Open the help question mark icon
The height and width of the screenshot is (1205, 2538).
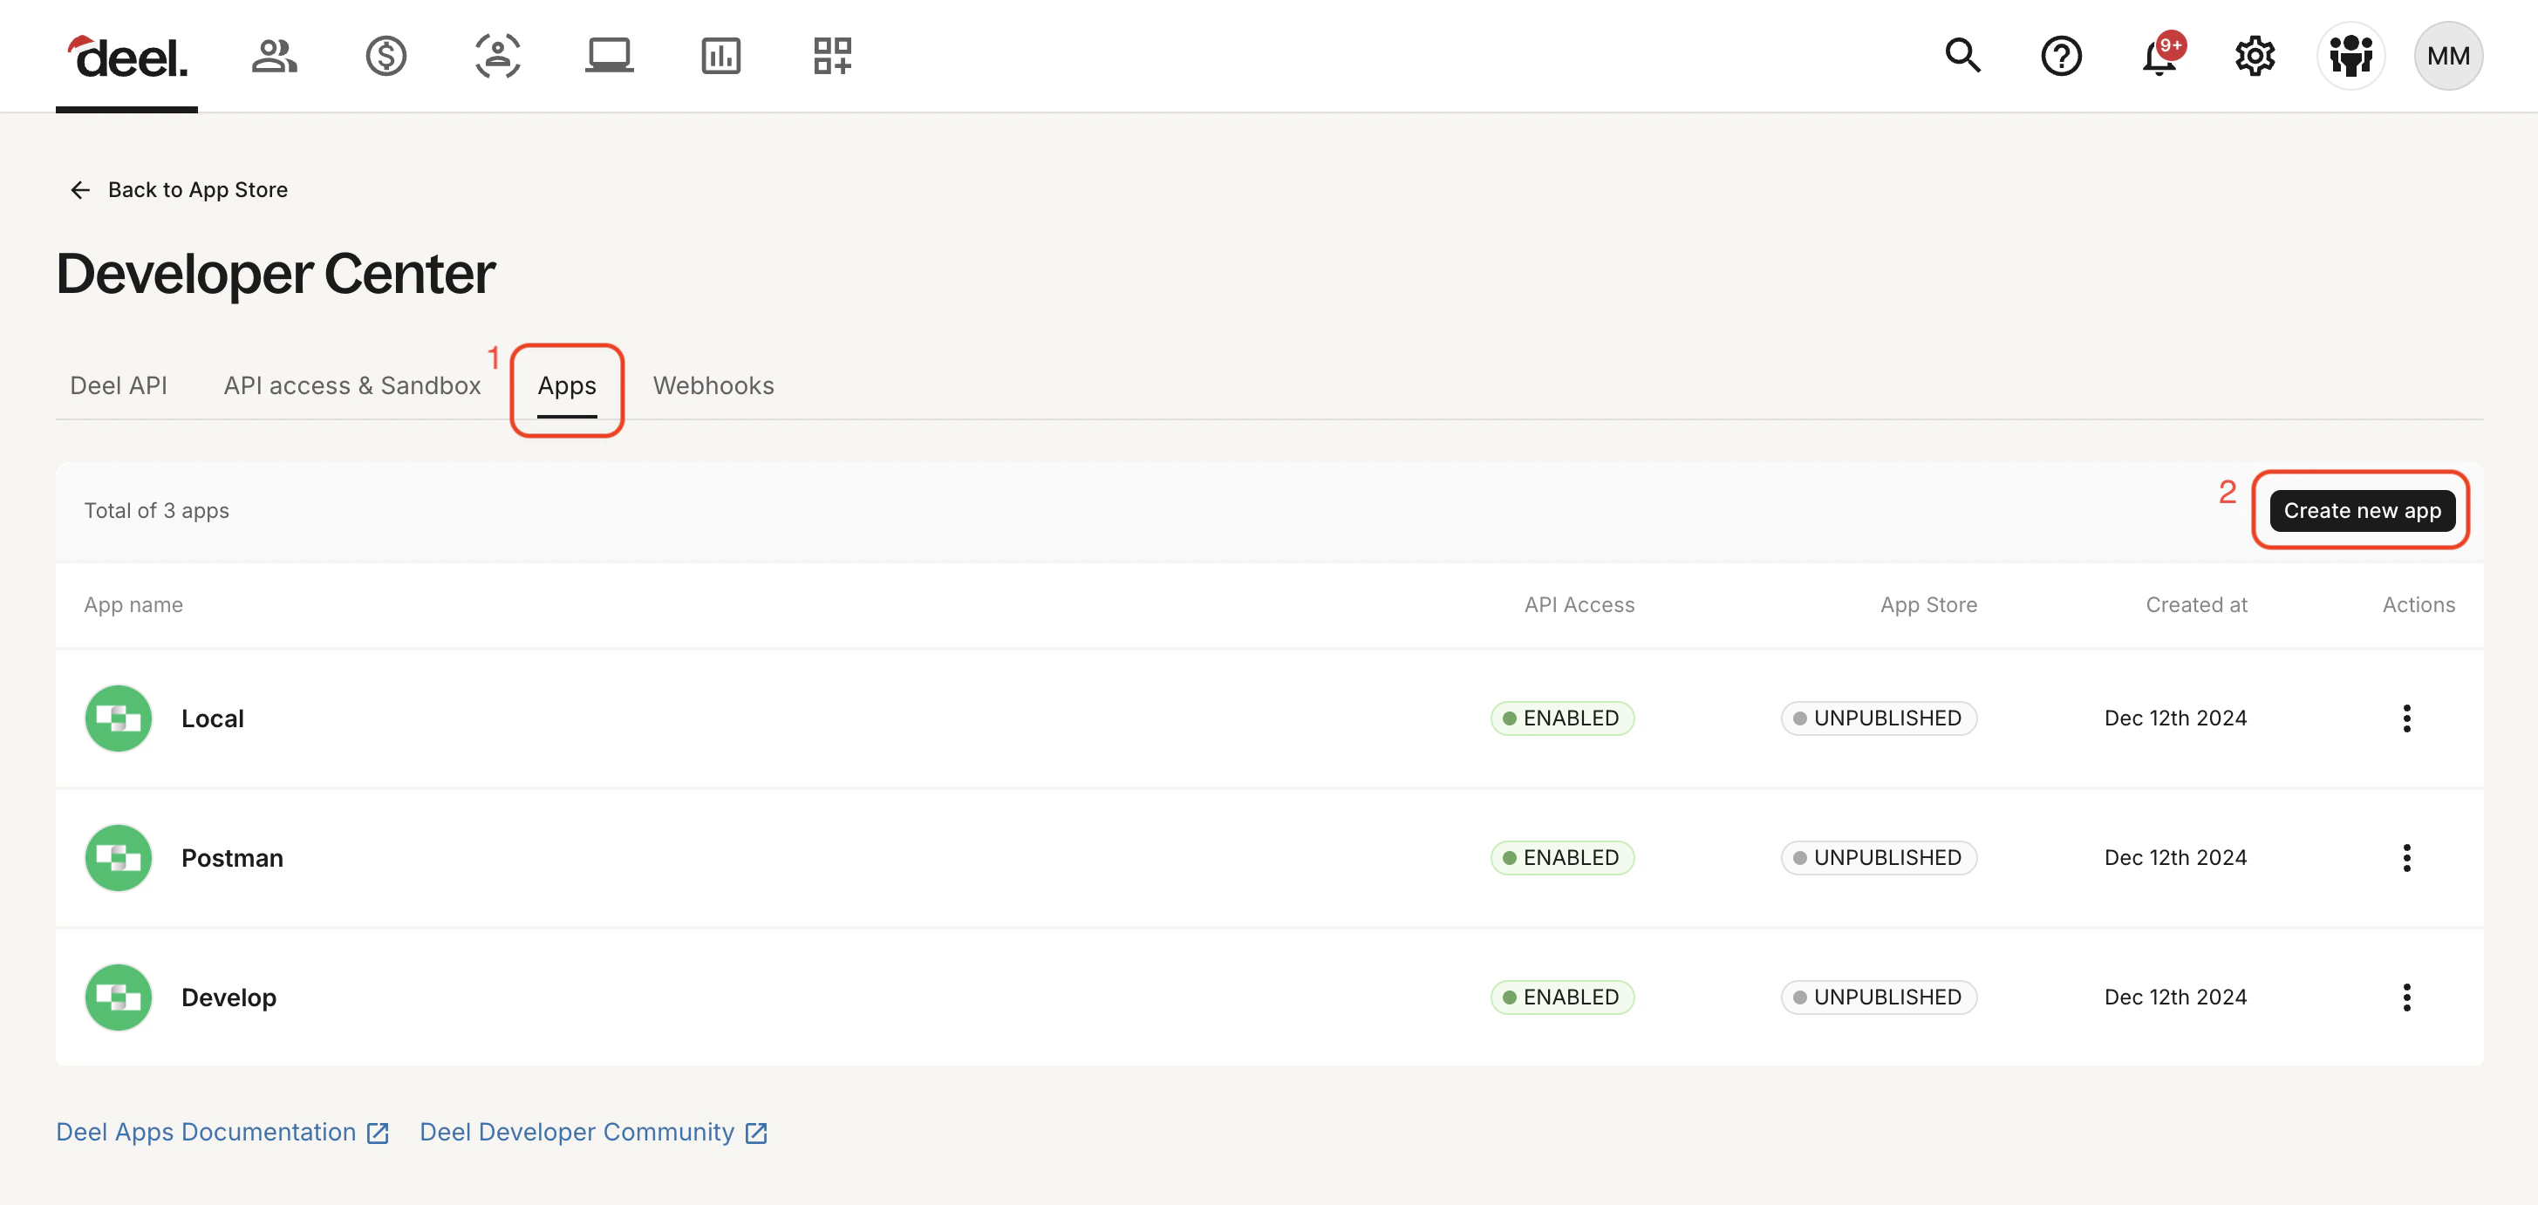coord(2060,56)
